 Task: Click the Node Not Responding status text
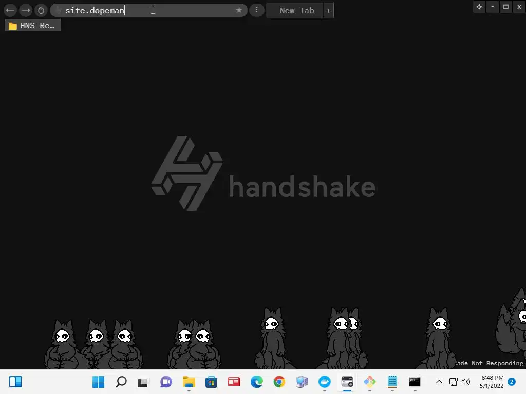coord(490,363)
